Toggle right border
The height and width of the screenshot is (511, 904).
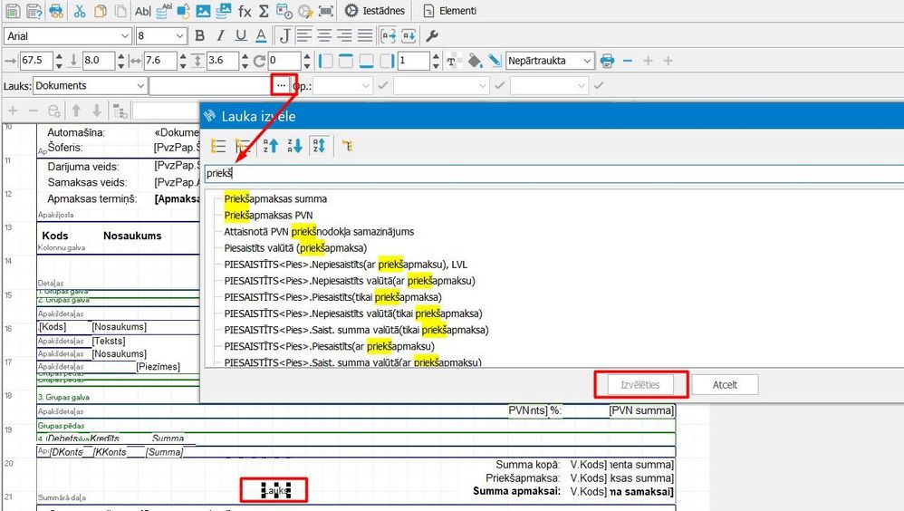tap(386, 60)
